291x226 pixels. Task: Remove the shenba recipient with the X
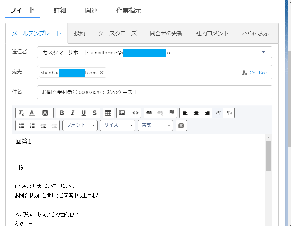[x=101, y=72]
